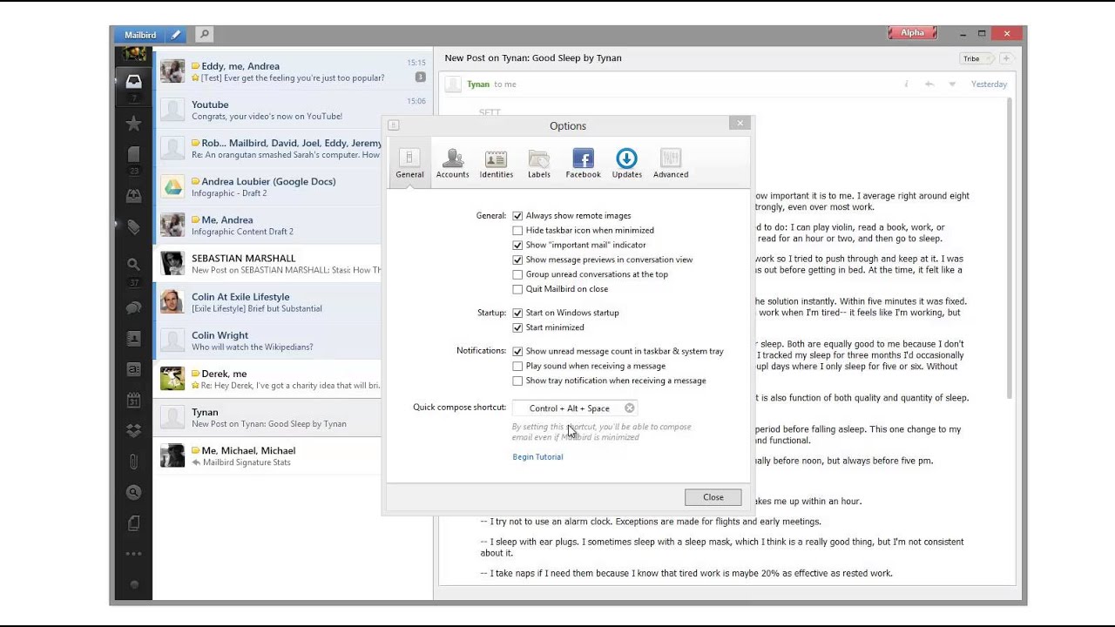
Task: Click the message pane vertical scrollbar
Action: coord(1010,248)
